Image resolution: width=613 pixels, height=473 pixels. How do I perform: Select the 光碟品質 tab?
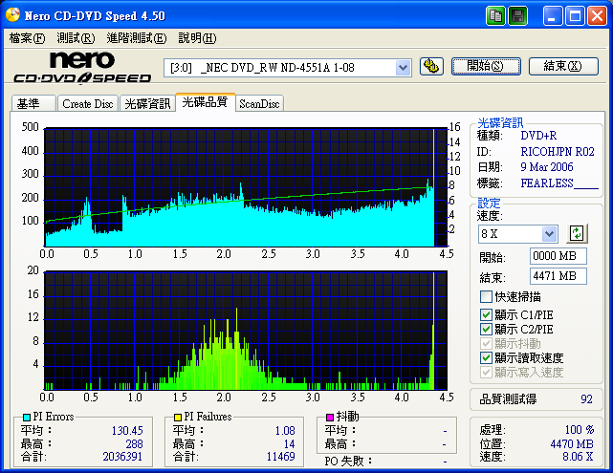pos(205,102)
